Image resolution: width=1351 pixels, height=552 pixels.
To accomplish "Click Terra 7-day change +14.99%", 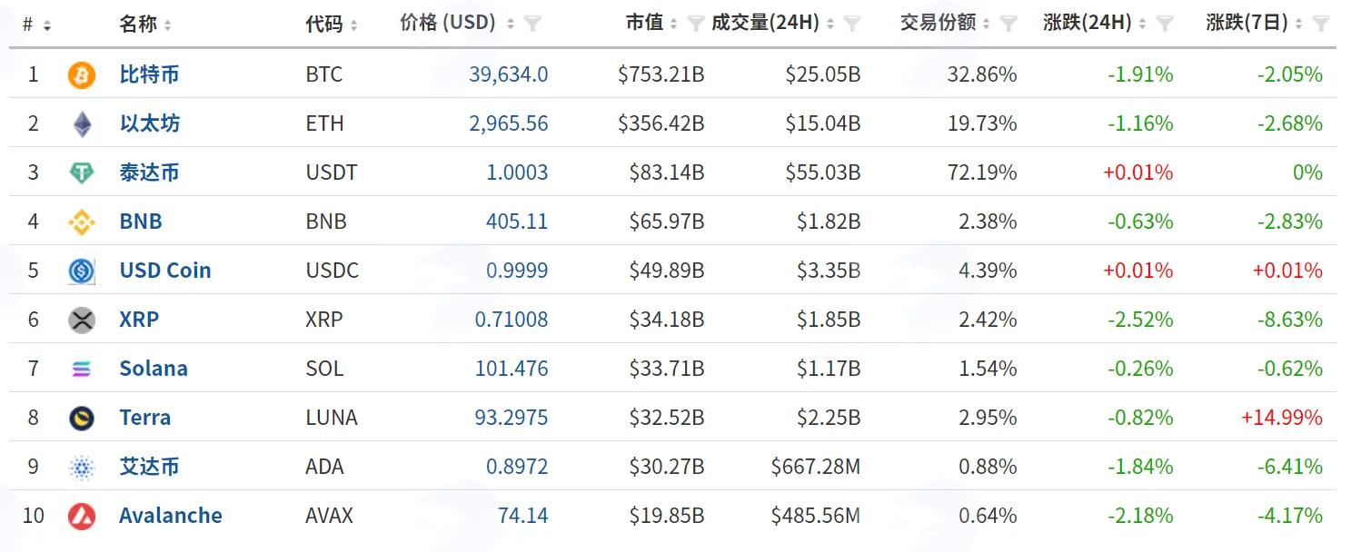I will pyautogui.click(x=1282, y=418).
